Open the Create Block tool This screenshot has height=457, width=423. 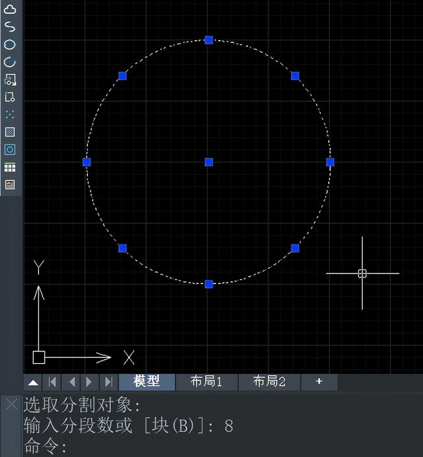10,97
